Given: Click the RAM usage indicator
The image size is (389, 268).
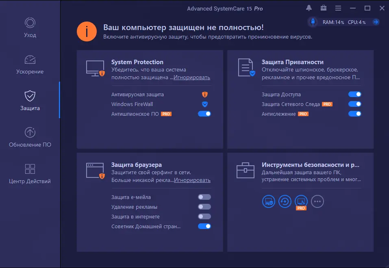Looking at the screenshot, I should click(333, 22).
